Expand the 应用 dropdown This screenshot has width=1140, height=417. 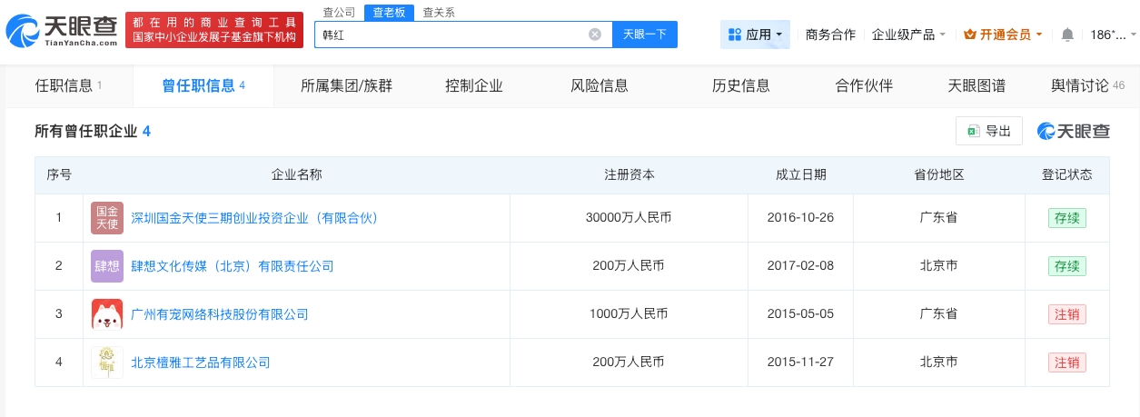pyautogui.click(x=755, y=35)
